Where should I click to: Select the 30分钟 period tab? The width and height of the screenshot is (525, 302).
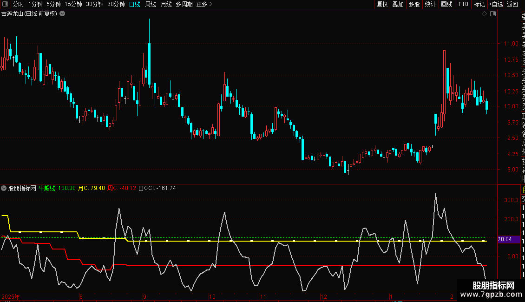(x=95, y=4)
